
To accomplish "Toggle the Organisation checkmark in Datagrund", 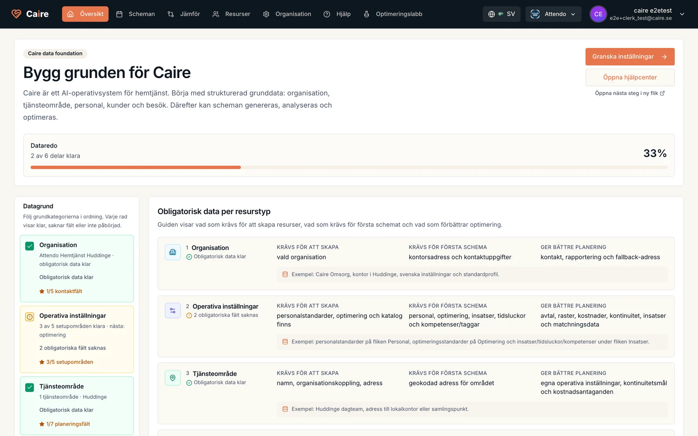I will (x=30, y=246).
